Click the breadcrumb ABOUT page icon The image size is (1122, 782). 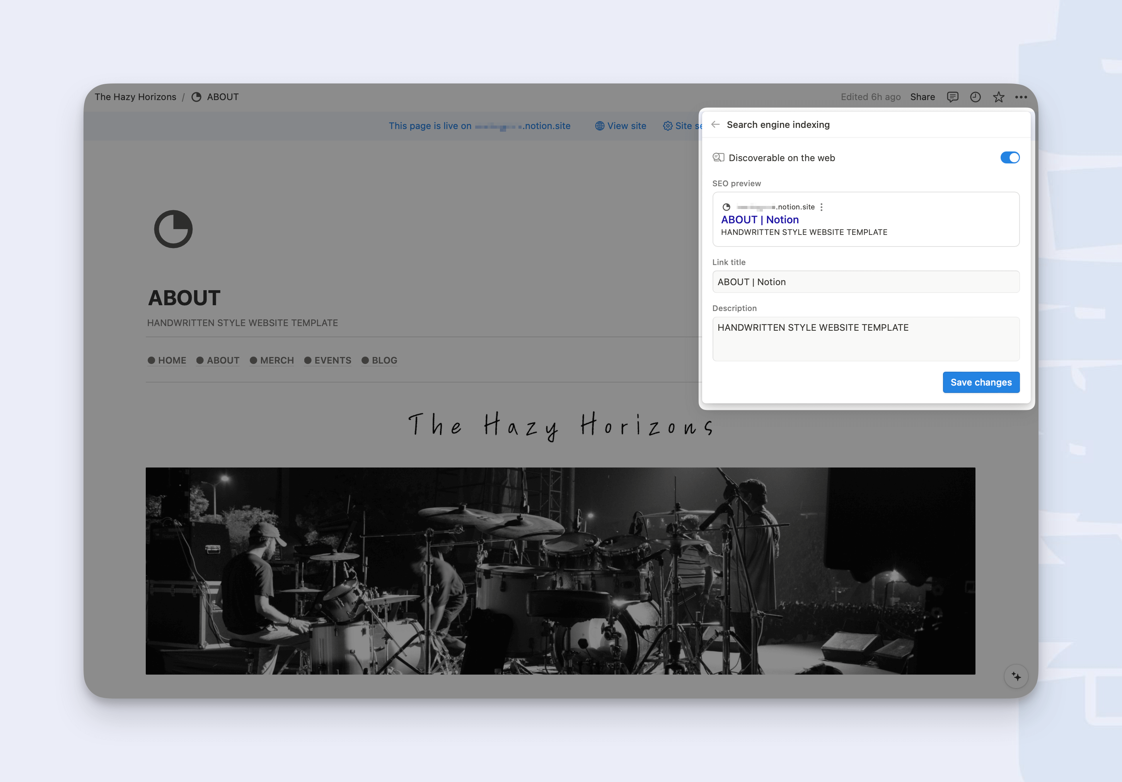196,97
